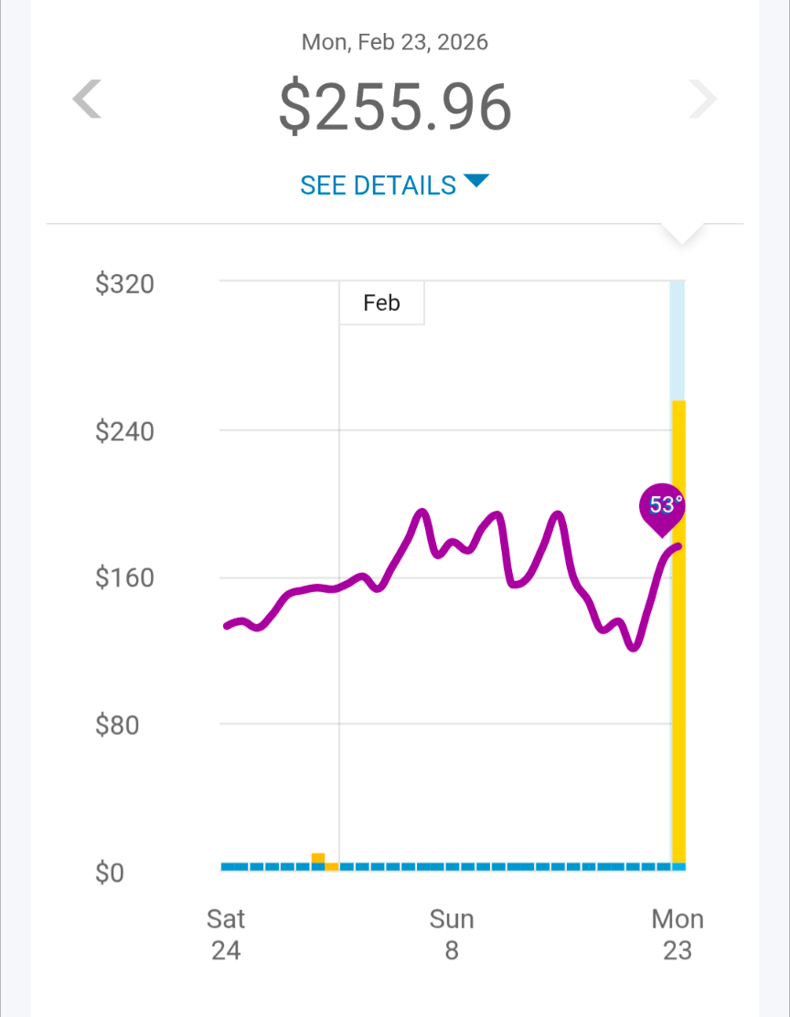This screenshot has width=790, height=1017.
Task: Expand the SEE DETAILS triangle arrow
Action: tap(476, 181)
